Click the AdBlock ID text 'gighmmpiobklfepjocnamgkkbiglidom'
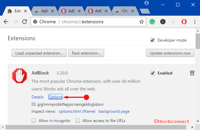Image resolution: width=200 pixels, height=130 pixels. [x=70, y=104]
